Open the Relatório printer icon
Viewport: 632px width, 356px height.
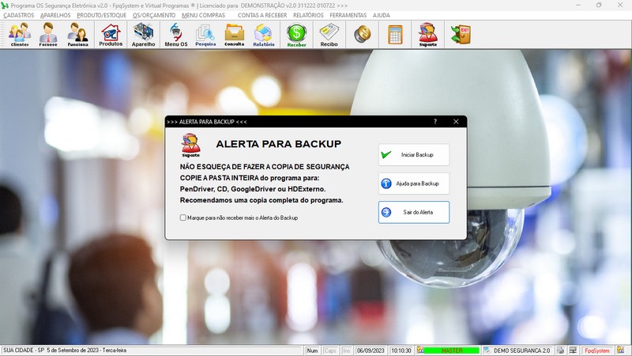[264, 35]
